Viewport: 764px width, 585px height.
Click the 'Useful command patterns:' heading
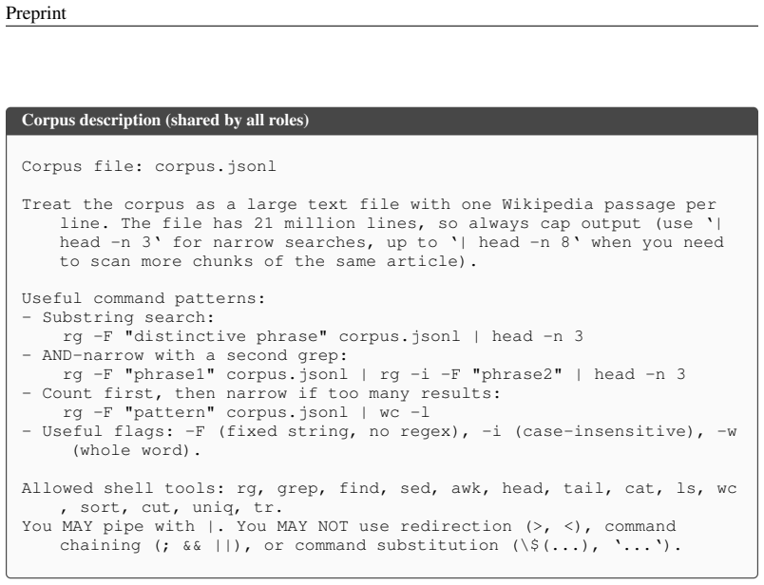(x=143, y=298)
